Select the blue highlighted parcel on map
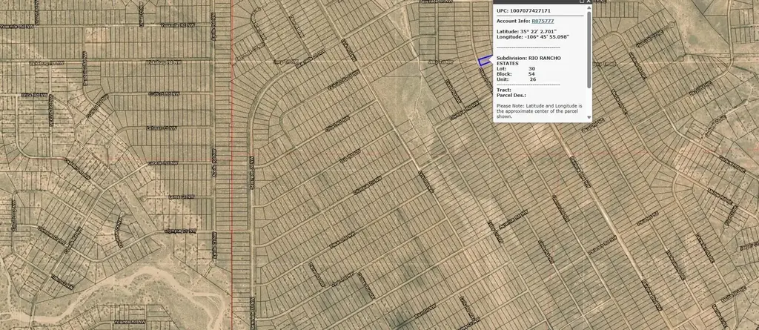Screen dimensions: 759x330 click(x=485, y=61)
